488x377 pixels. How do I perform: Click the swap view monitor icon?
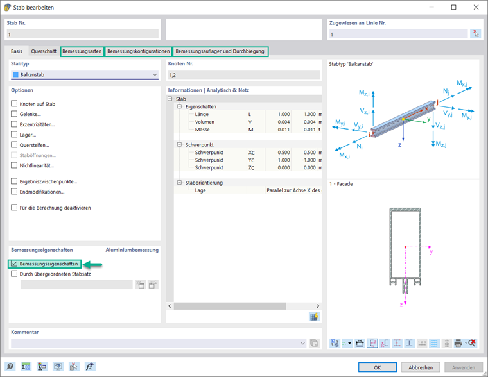[335, 343]
